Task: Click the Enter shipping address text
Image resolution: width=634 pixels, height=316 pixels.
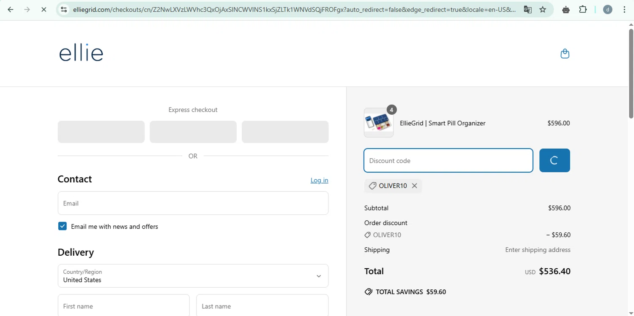Action: click(538, 250)
